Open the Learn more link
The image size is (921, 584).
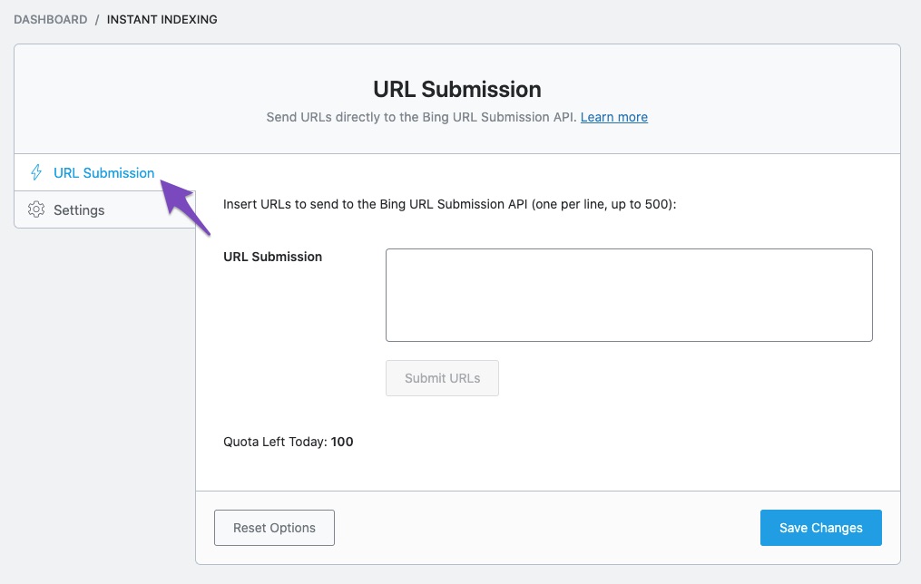coord(614,117)
